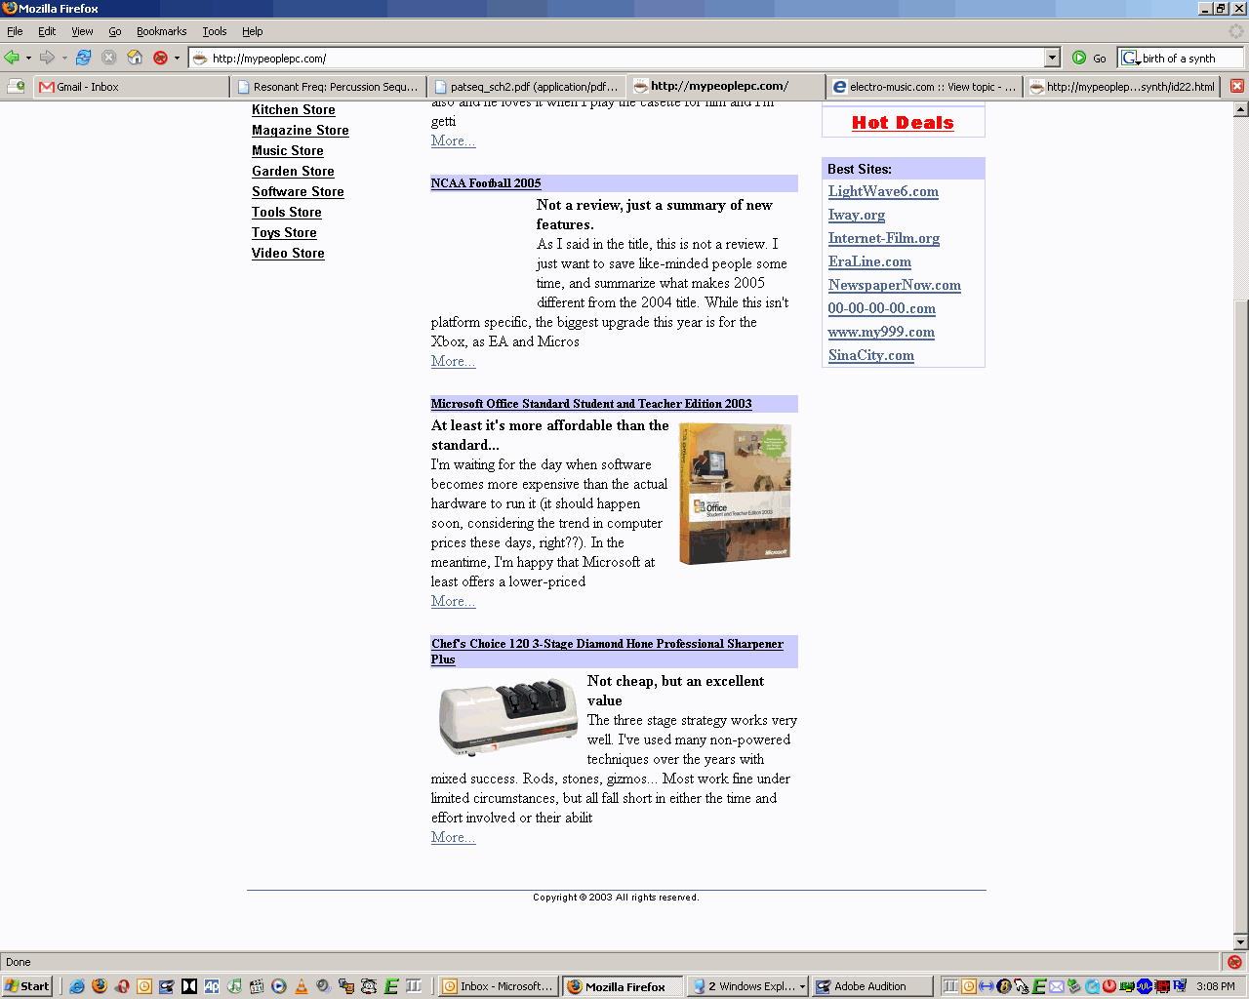The height and width of the screenshot is (999, 1249).
Task: Click the Microsoft Office box product image
Action: [x=735, y=494]
